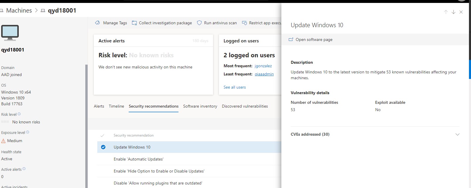
Task: Click the Logged on users card title
Action: click(241, 41)
